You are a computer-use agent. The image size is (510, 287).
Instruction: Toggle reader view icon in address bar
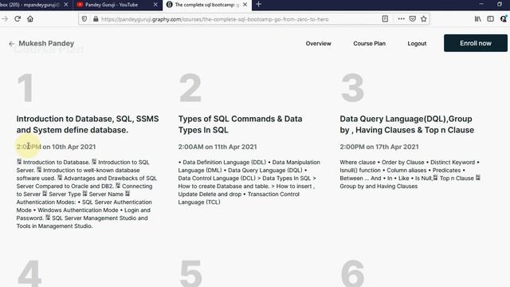click(x=385, y=19)
